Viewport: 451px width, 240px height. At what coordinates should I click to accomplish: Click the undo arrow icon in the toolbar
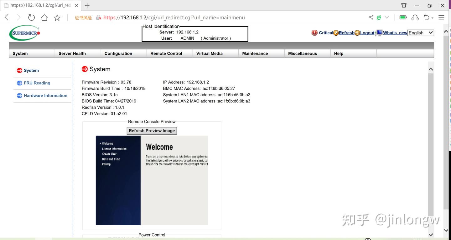[x=427, y=17]
